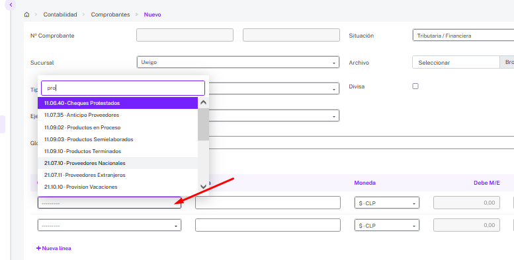Click the dropdown list scroll down arrow
Viewport: 514px width, 260px height.
[x=203, y=186]
